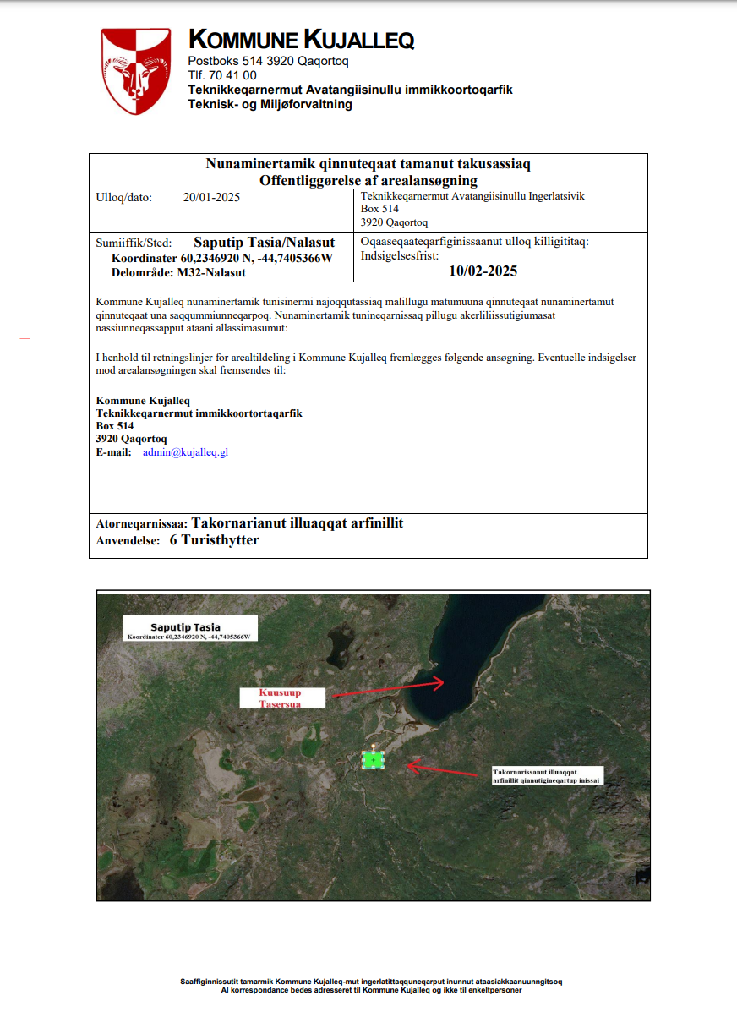Image resolution: width=737 pixels, height=1023 pixels.
Task: Click the 6 Turisthytter application text
Action: [x=214, y=540]
